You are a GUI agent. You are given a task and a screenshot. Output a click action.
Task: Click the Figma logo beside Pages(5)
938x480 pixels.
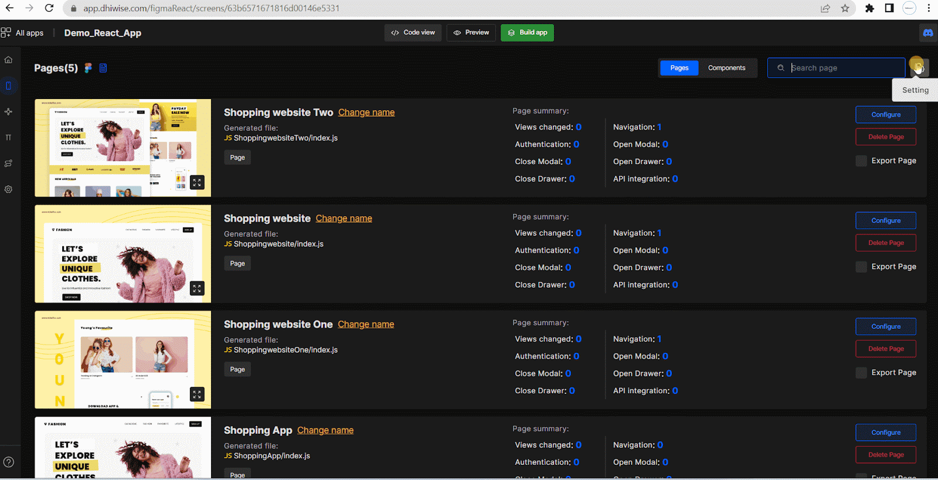(x=88, y=68)
